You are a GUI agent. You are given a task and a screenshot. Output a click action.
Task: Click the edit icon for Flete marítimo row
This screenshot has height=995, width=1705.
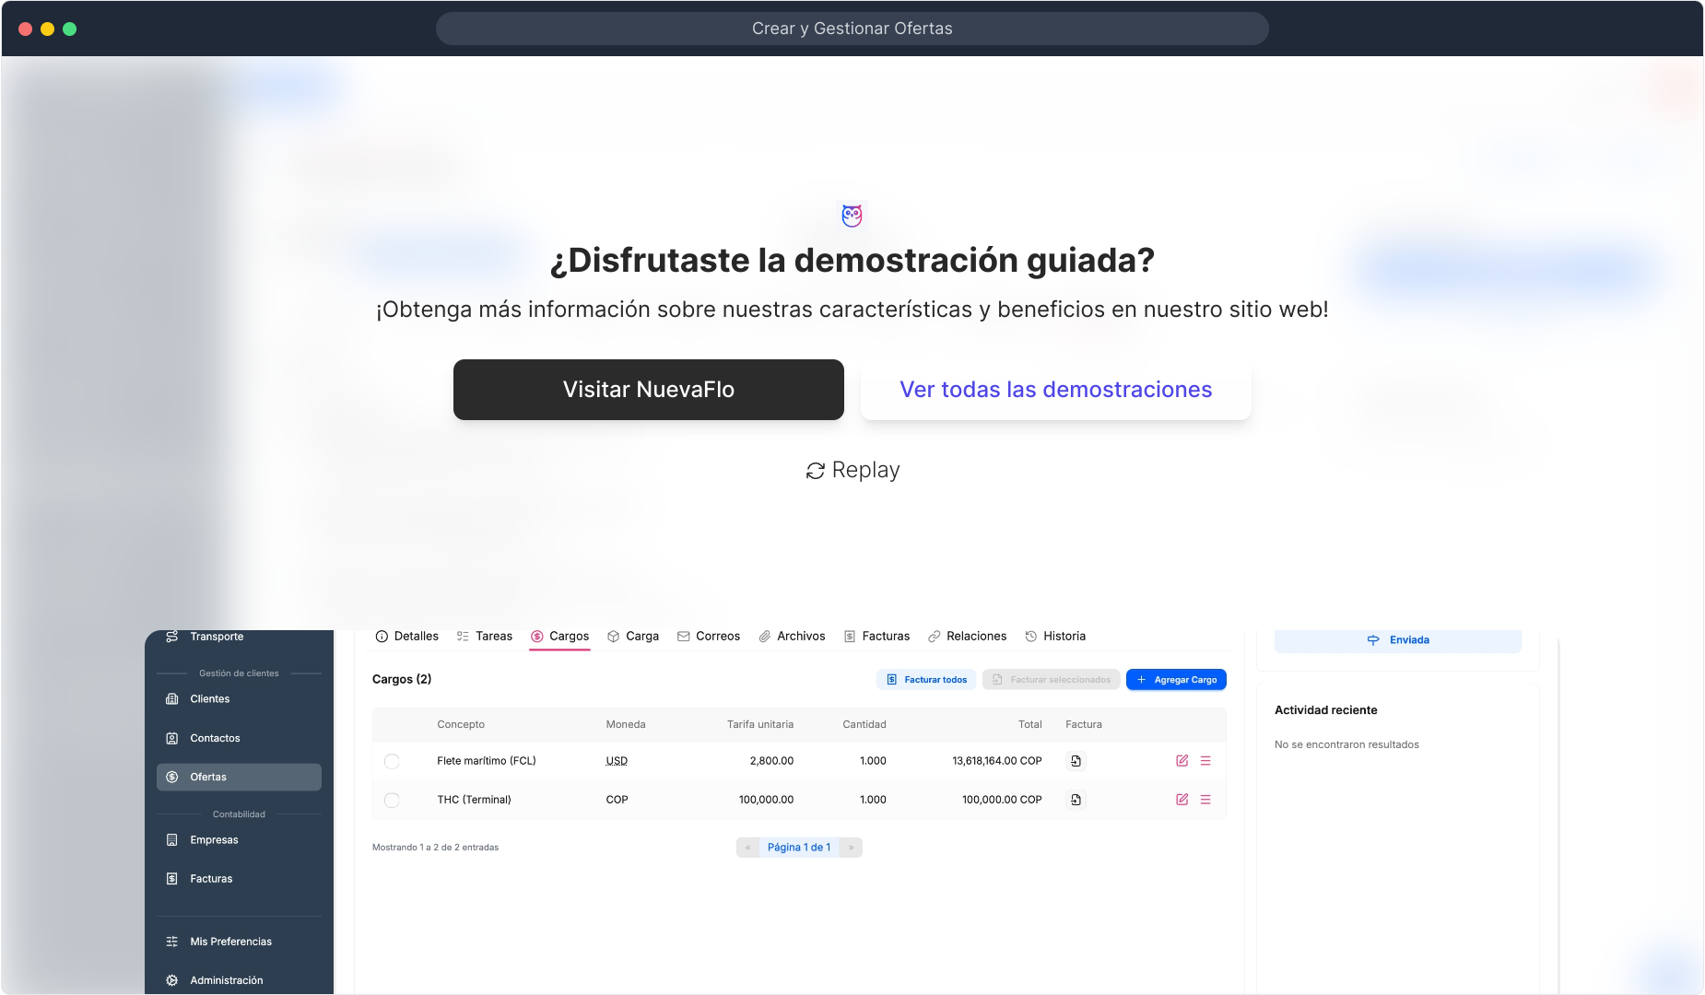[1182, 761]
